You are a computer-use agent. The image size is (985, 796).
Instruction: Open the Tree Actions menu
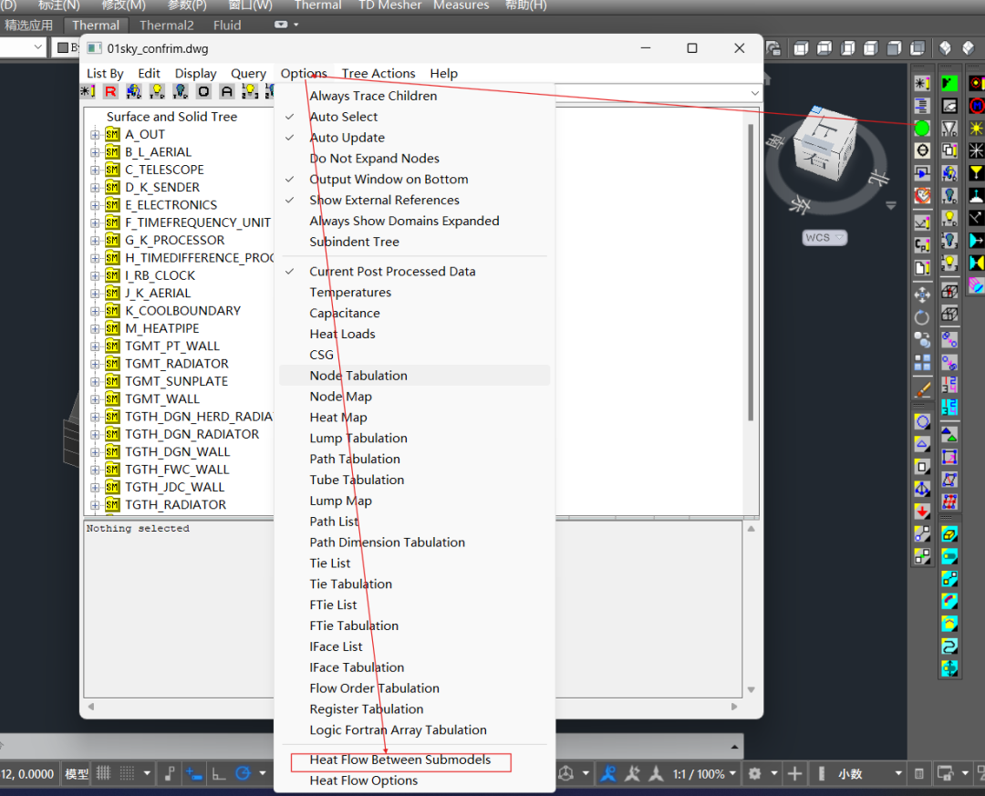378,74
